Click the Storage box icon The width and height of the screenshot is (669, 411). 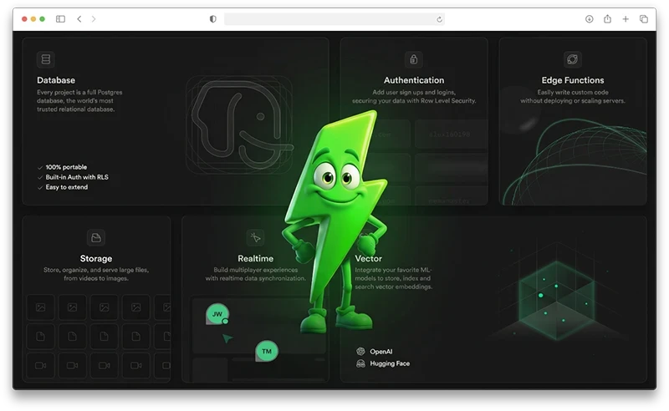[x=96, y=237]
